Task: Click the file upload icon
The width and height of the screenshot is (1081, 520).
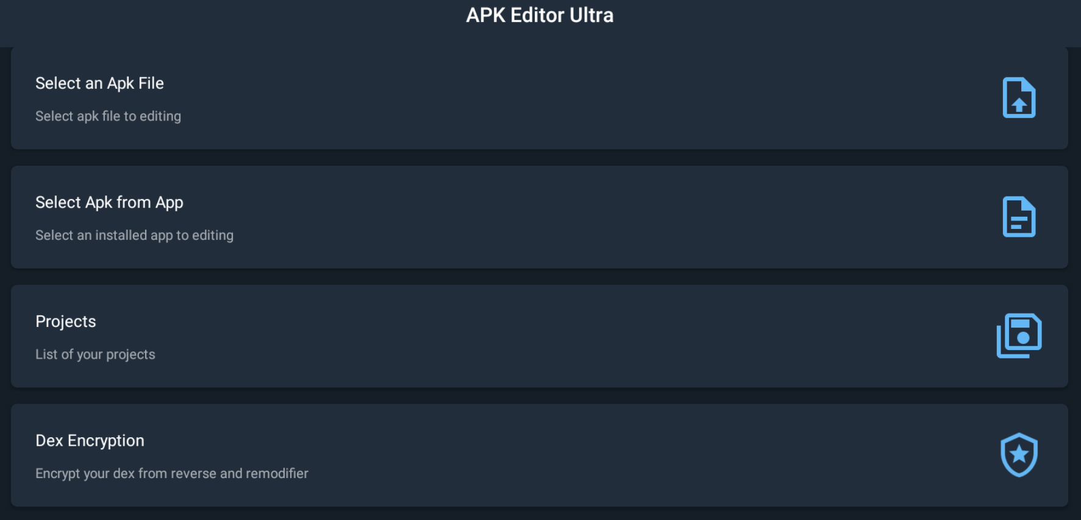Action: point(1019,97)
